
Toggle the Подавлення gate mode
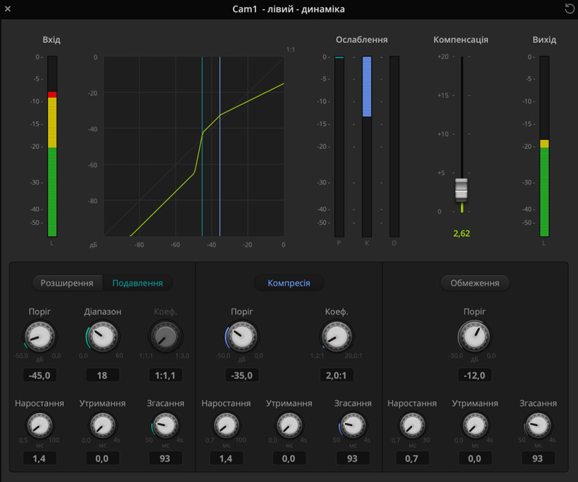(137, 283)
